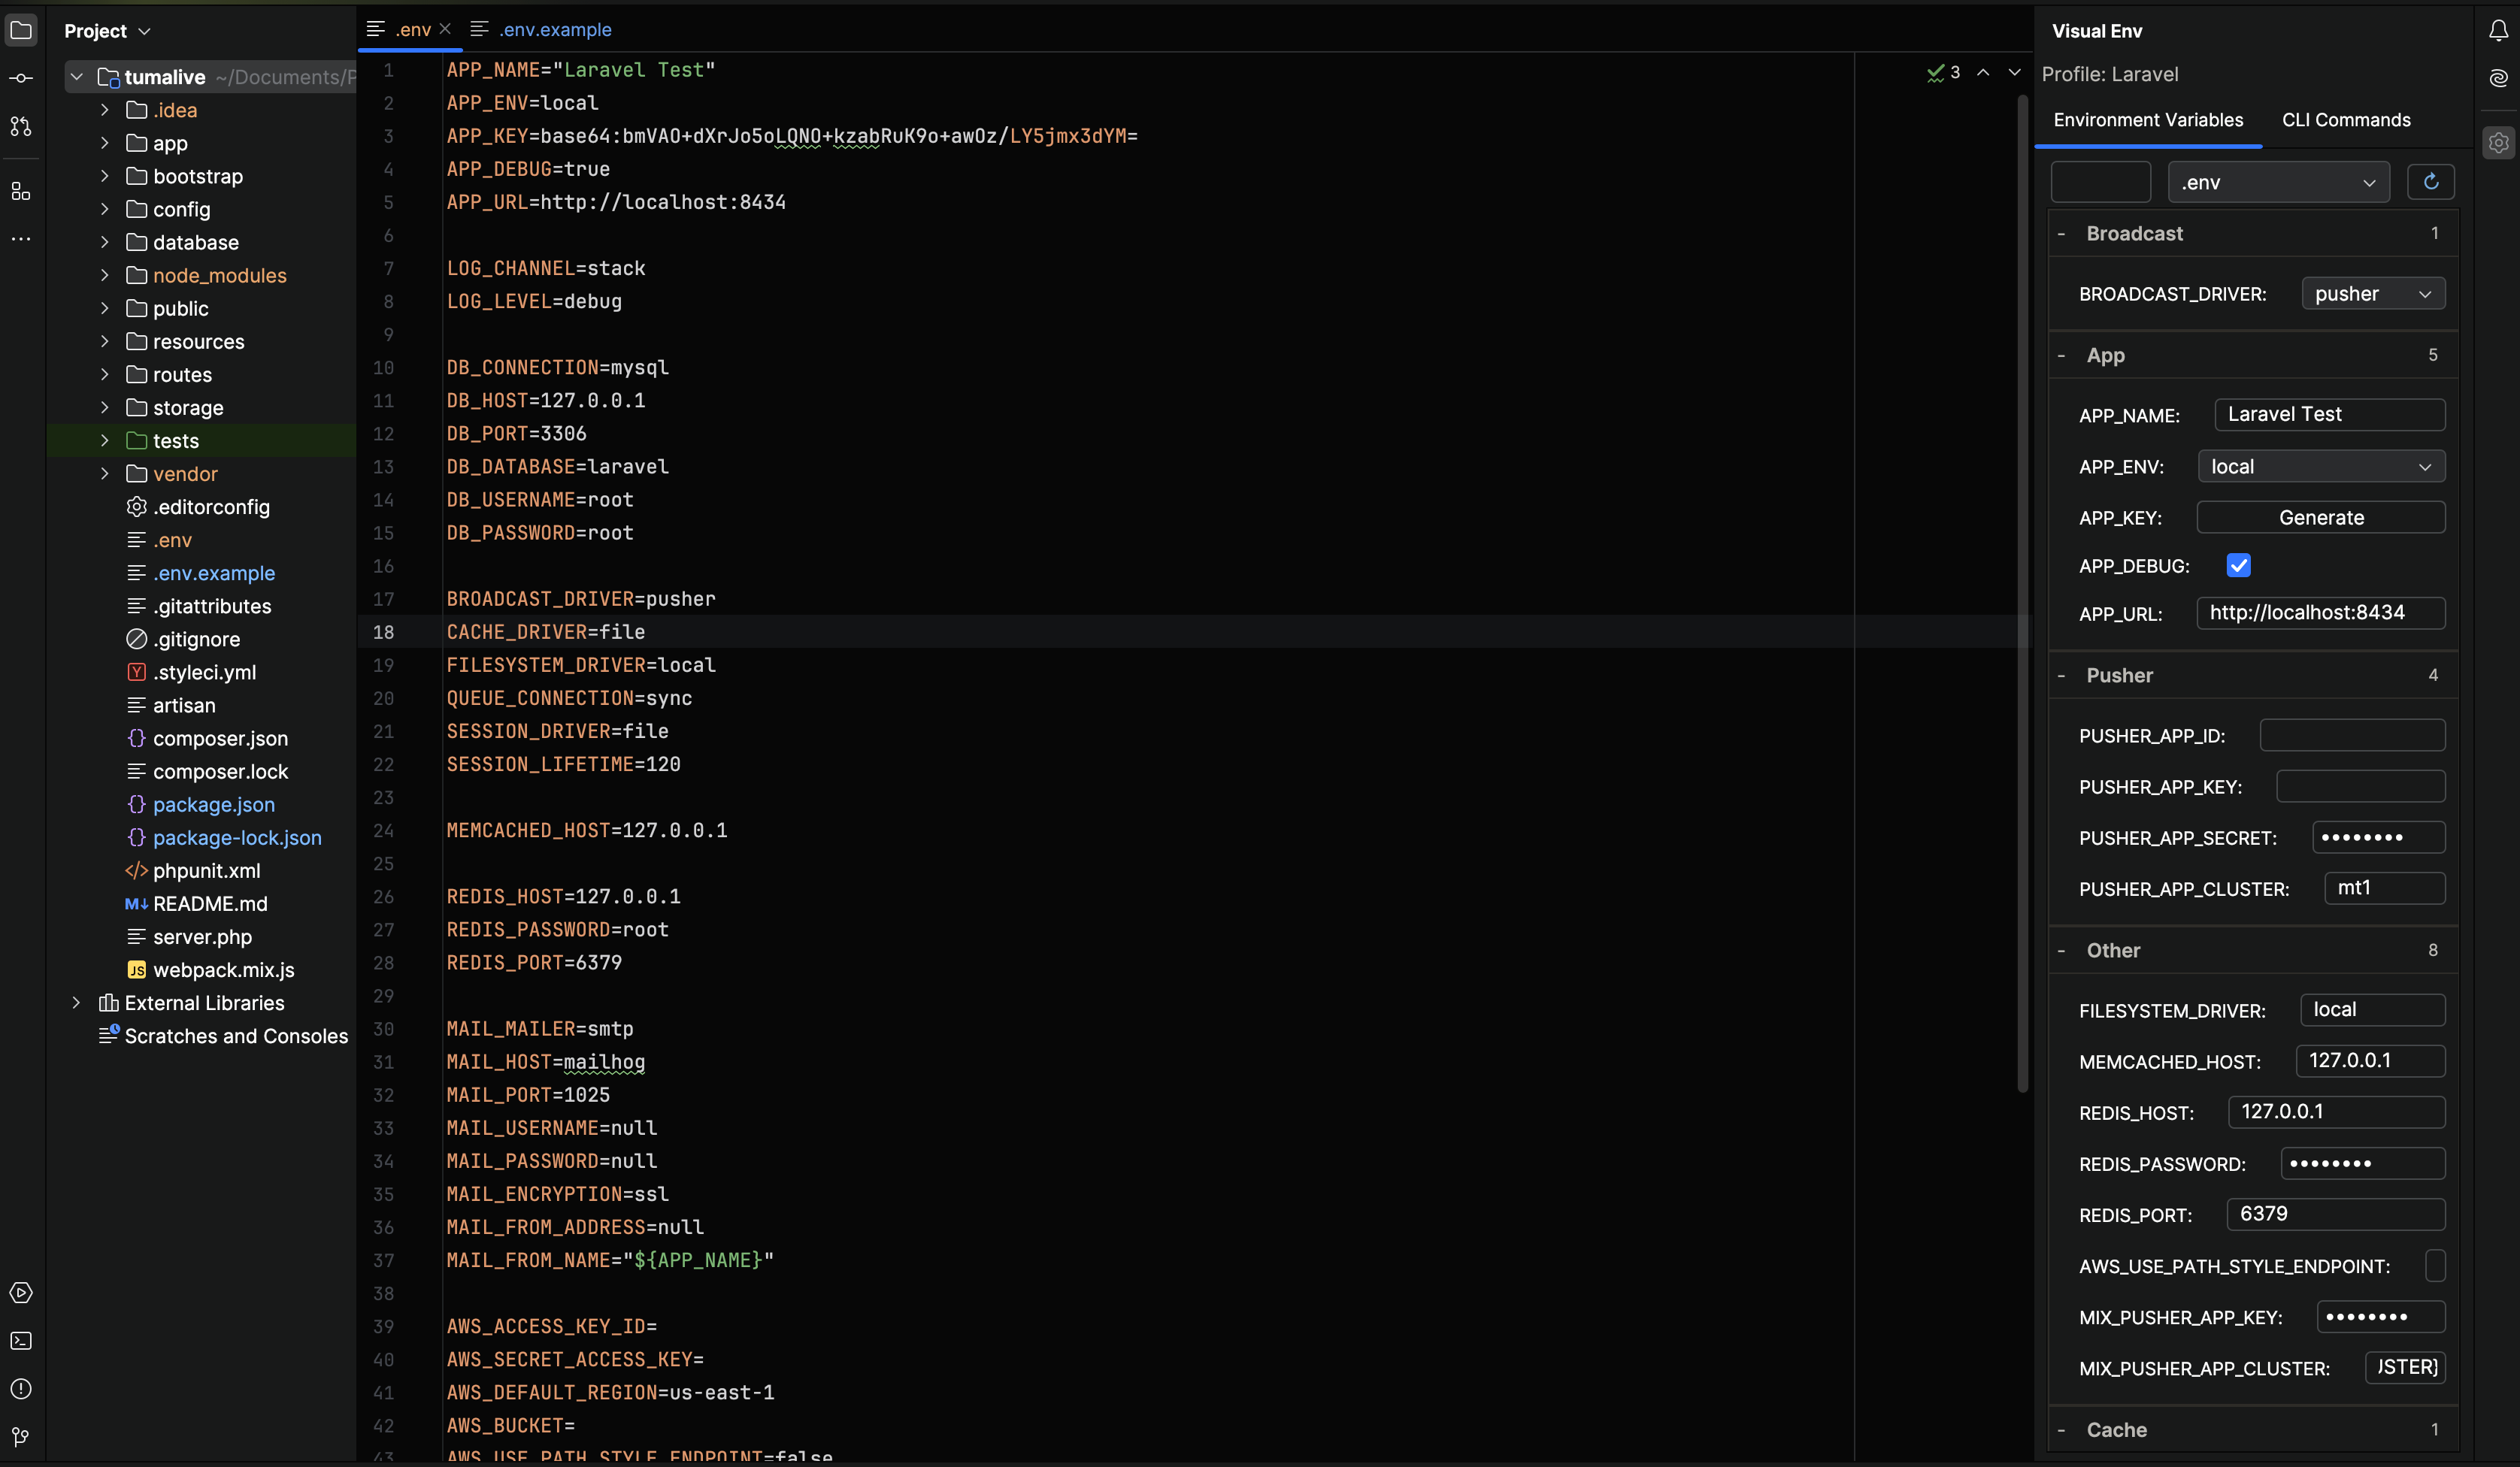Collapse the Cache section
The width and height of the screenshot is (2520, 1467).
(x=2061, y=1430)
